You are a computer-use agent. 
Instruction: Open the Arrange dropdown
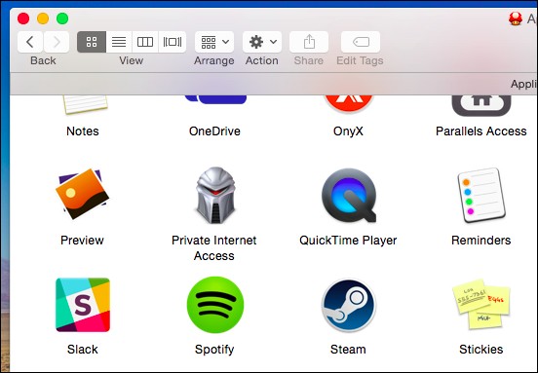pos(214,42)
